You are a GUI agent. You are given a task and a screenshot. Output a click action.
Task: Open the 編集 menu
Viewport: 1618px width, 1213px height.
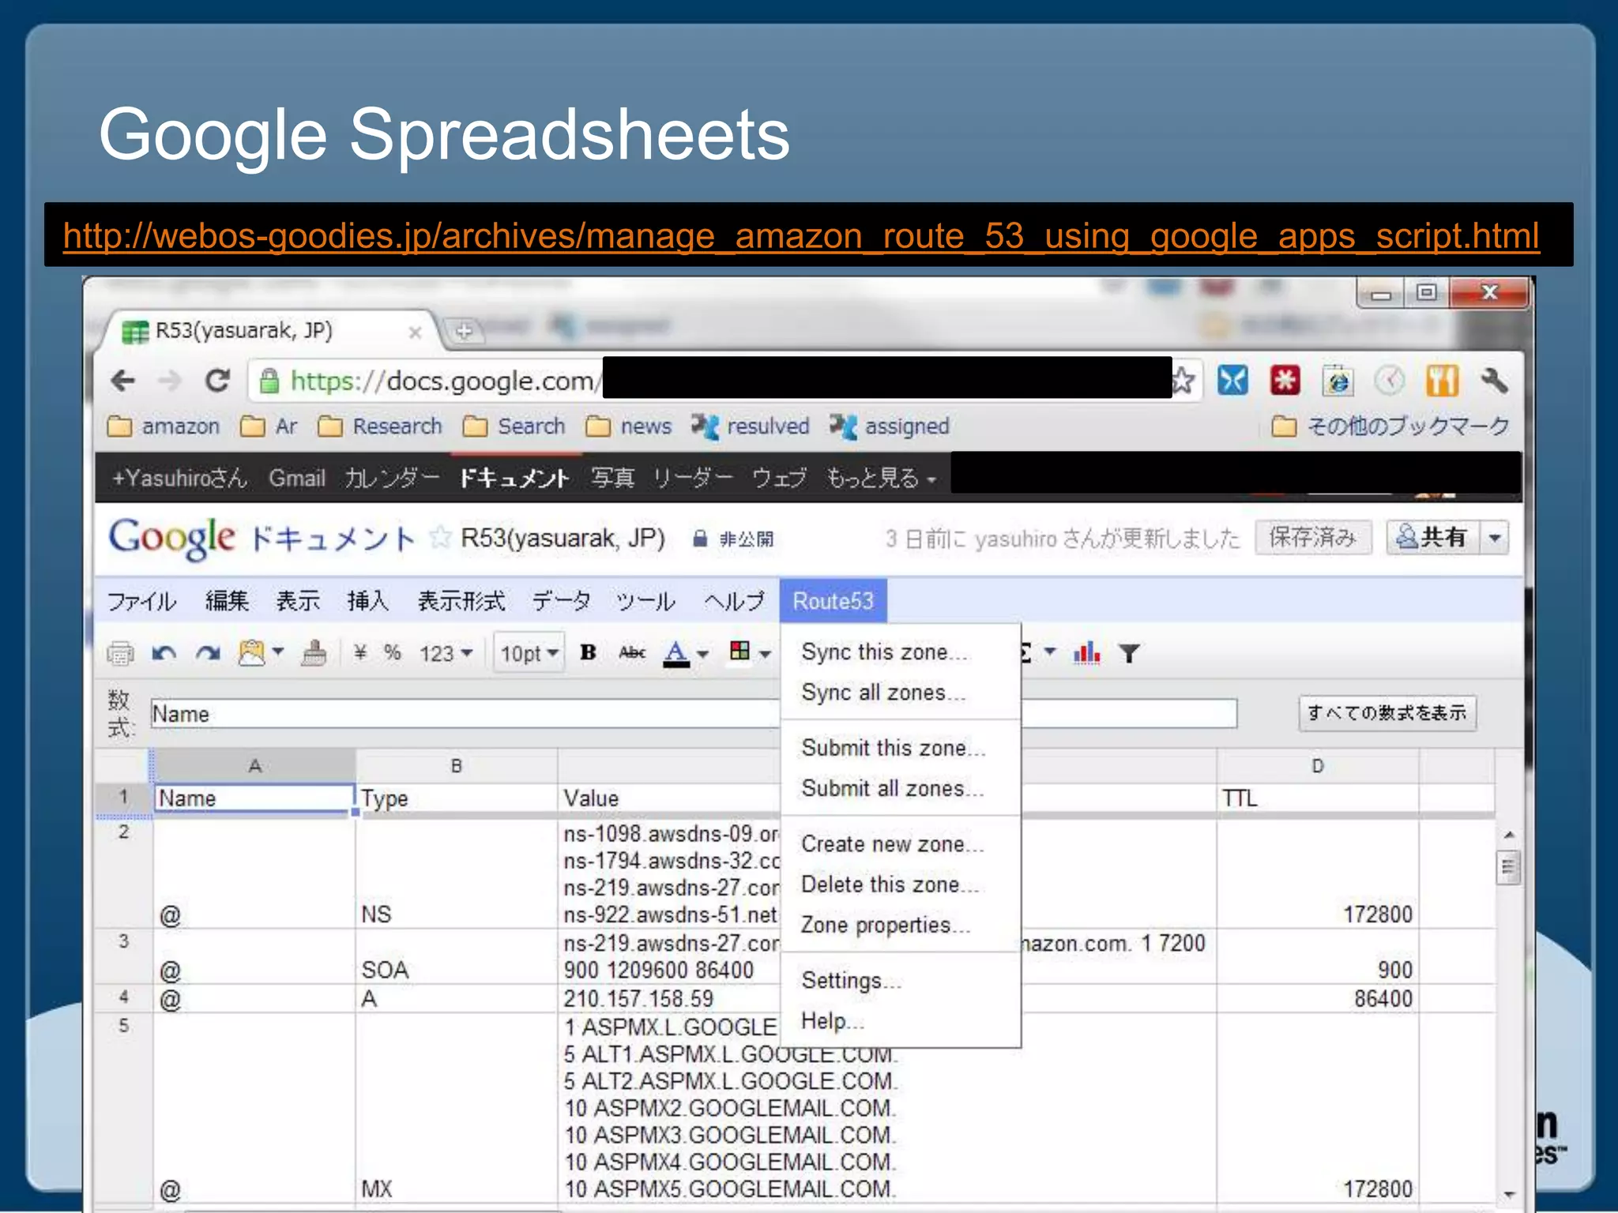coord(227,601)
